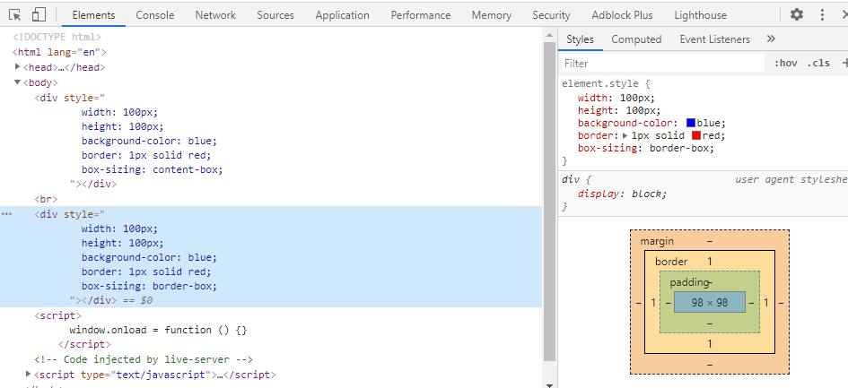
Task: Open the Security tab
Action: pyautogui.click(x=551, y=15)
